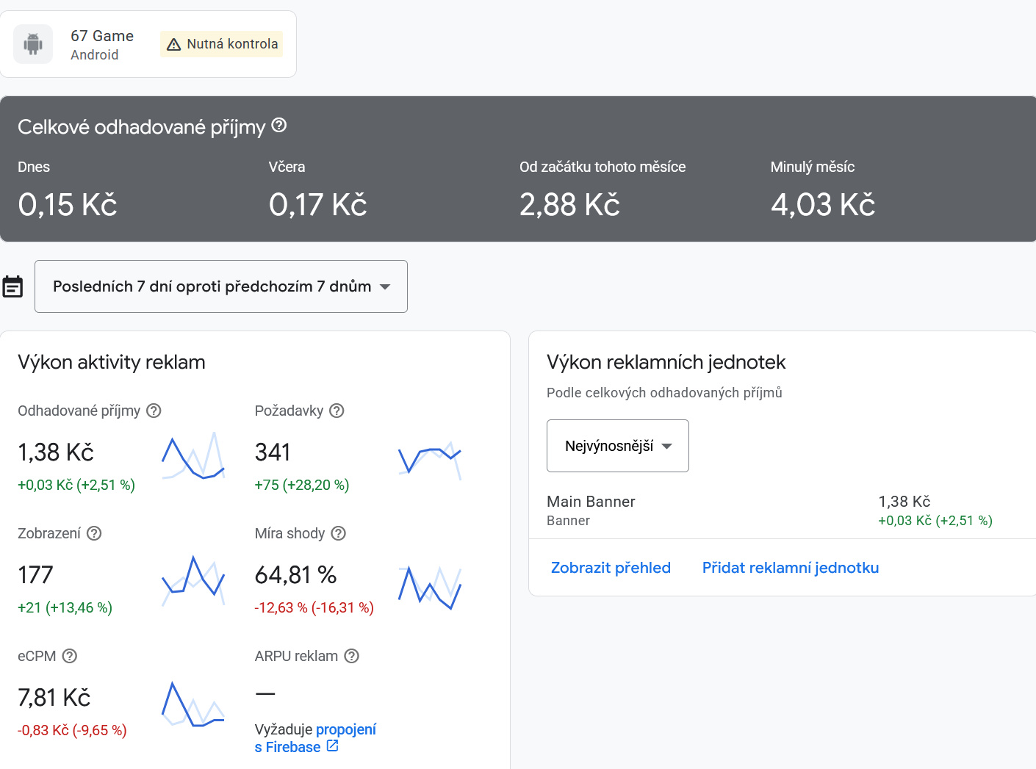
Task: Expand the Posledních 7 dní date range dropdown
Action: 221,286
